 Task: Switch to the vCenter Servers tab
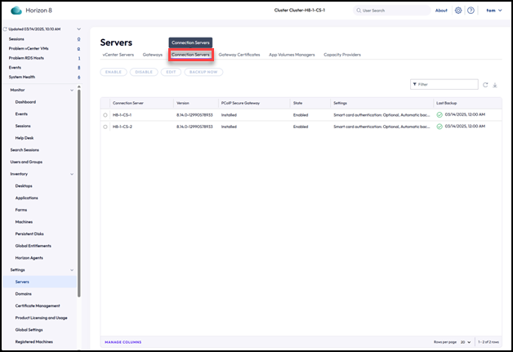[x=118, y=54]
